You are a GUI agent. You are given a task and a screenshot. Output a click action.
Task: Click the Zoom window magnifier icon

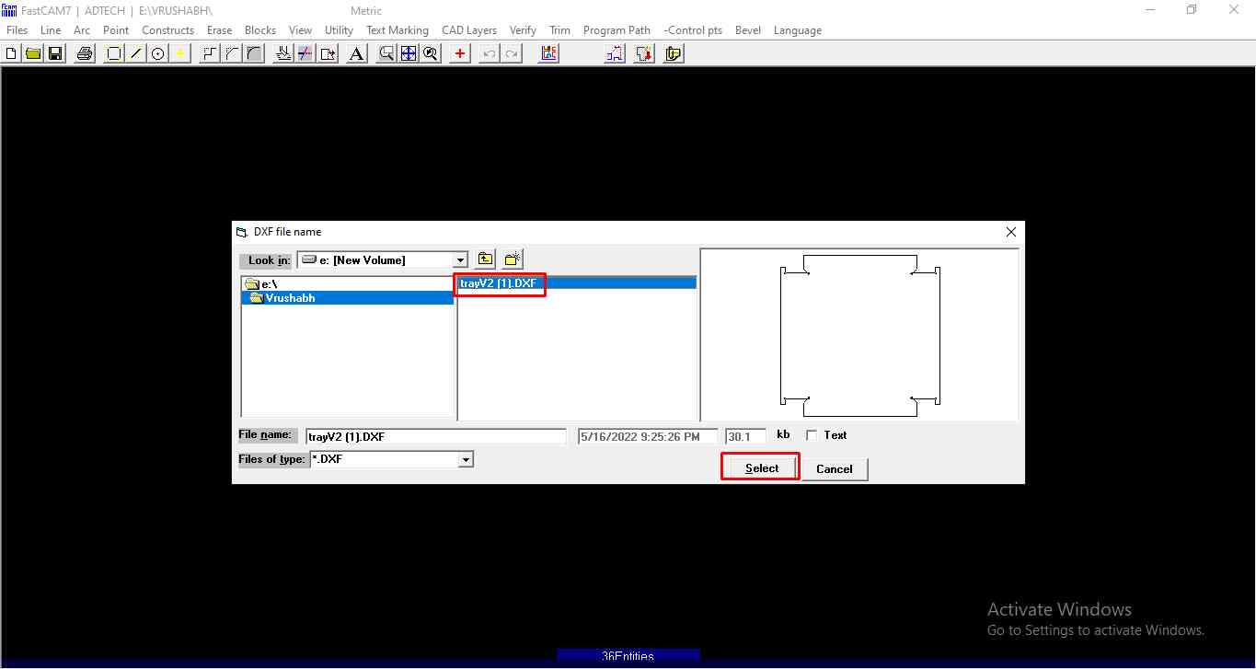pos(386,53)
